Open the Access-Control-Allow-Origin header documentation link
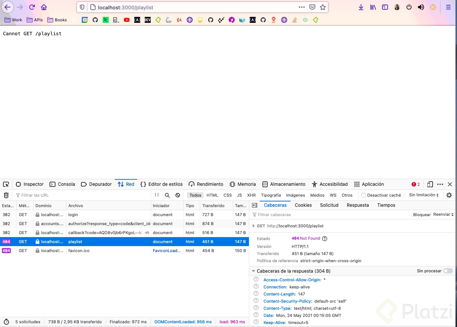Screen dimensions: 457x327 [292, 279]
